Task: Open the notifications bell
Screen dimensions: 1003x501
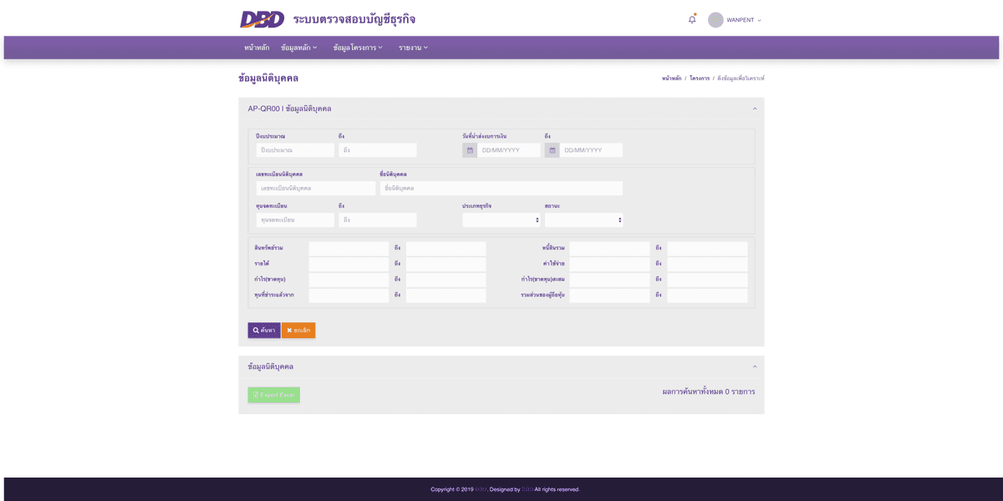Action: [x=692, y=19]
